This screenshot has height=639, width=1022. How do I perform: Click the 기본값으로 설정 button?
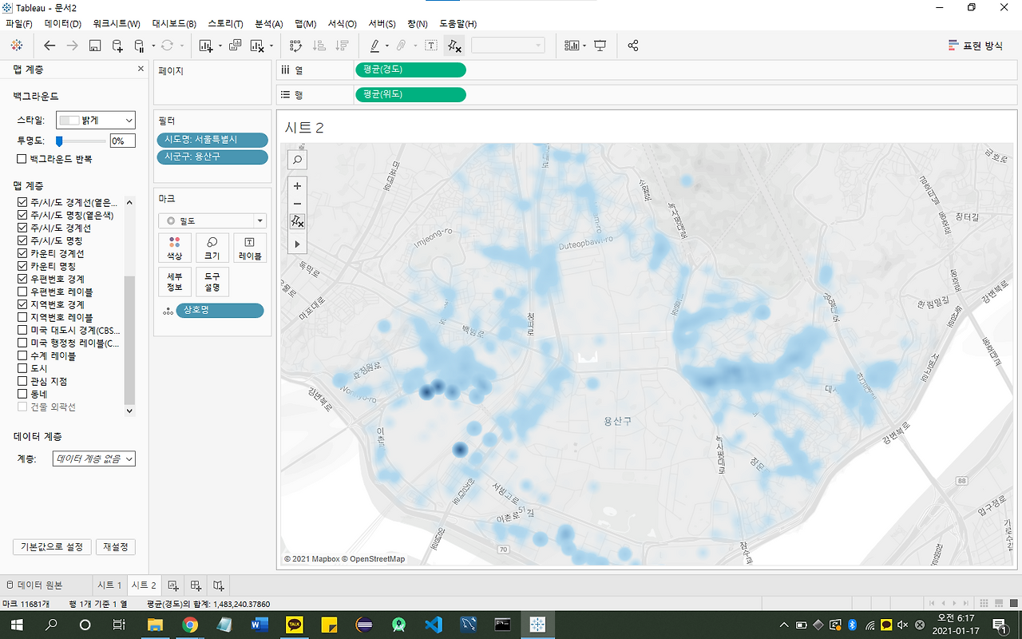point(51,547)
